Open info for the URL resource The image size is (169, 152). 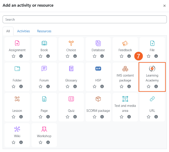(x=156, y=117)
